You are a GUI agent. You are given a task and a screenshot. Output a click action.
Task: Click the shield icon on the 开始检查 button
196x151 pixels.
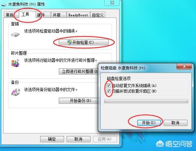69,42
